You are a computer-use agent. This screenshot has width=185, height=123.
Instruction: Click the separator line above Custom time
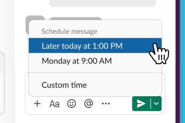tap(95, 73)
